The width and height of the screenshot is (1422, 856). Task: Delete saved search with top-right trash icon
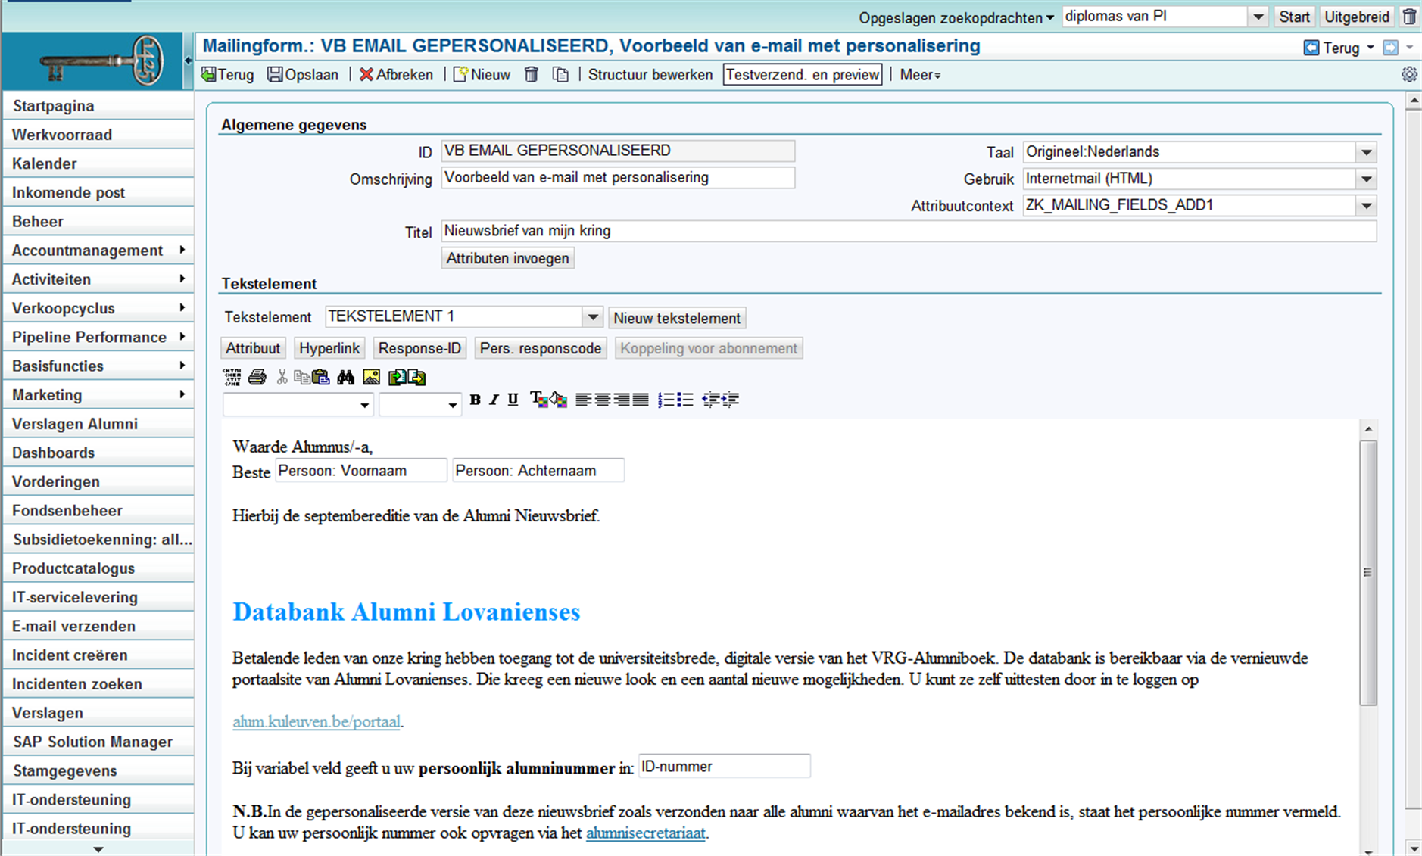pos(1409,17)
